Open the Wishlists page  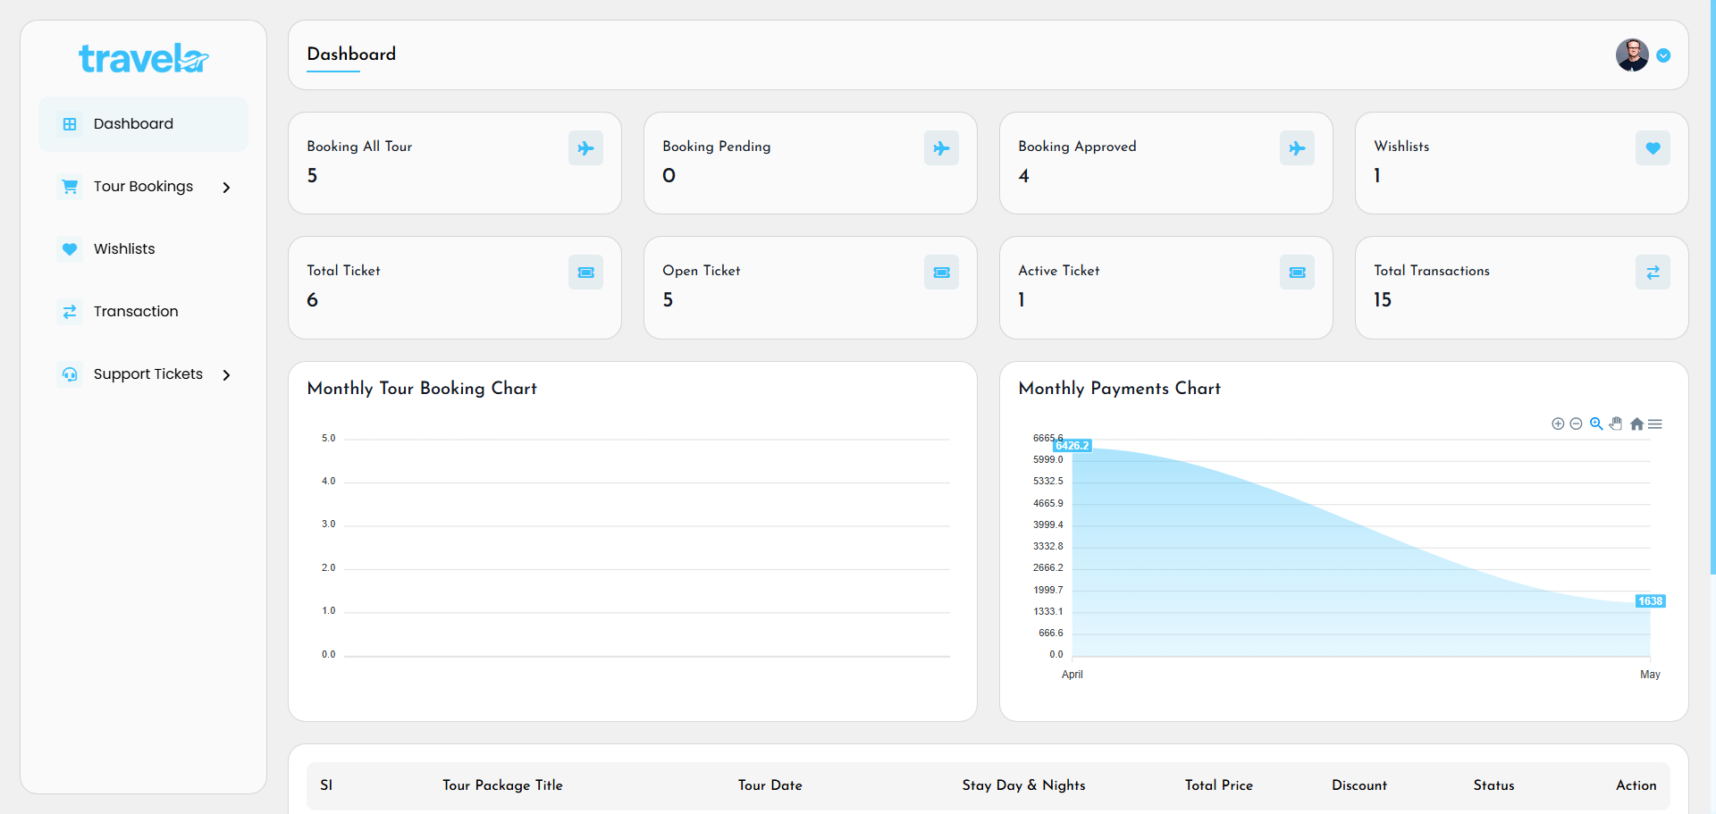pyautogui.click(x=124, y=248)
